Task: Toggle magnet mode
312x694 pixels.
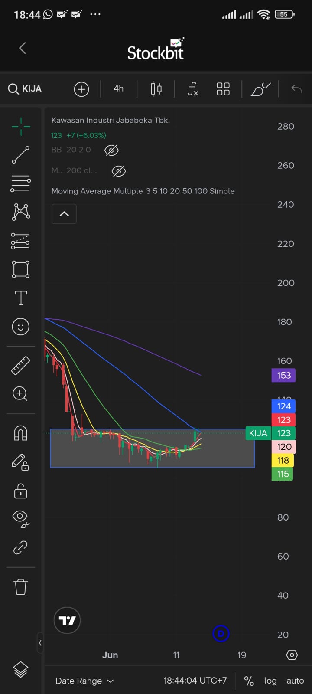Action: (21, 433)
